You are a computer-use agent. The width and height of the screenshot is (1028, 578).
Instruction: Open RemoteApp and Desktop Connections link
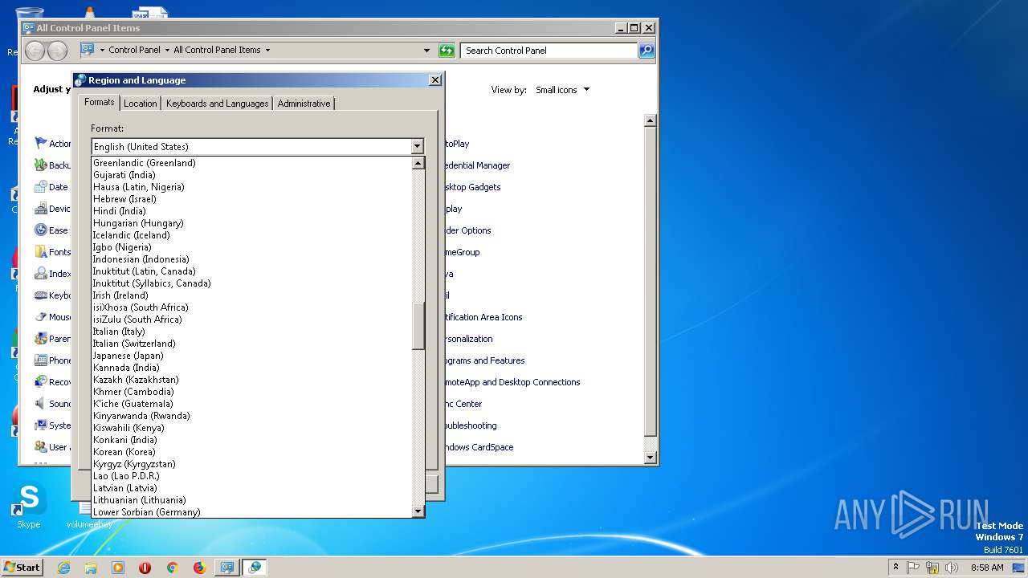[x=512, y=382]
